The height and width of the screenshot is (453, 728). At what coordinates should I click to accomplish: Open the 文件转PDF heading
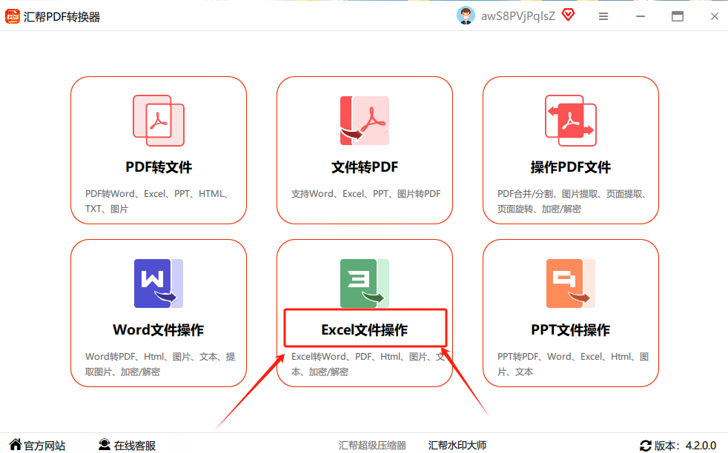(365, 167)
